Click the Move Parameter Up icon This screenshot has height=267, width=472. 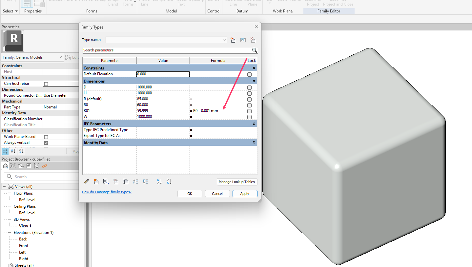point(135,181)
